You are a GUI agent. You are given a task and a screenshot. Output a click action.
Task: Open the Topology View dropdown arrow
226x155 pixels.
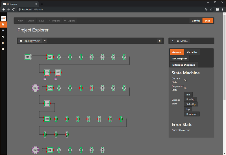point(45,41)
